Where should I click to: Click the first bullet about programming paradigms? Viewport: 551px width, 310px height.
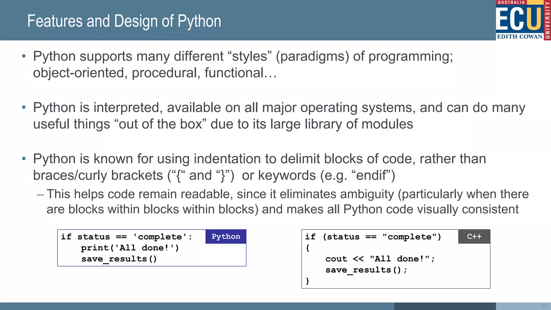(x=243, y=65)
